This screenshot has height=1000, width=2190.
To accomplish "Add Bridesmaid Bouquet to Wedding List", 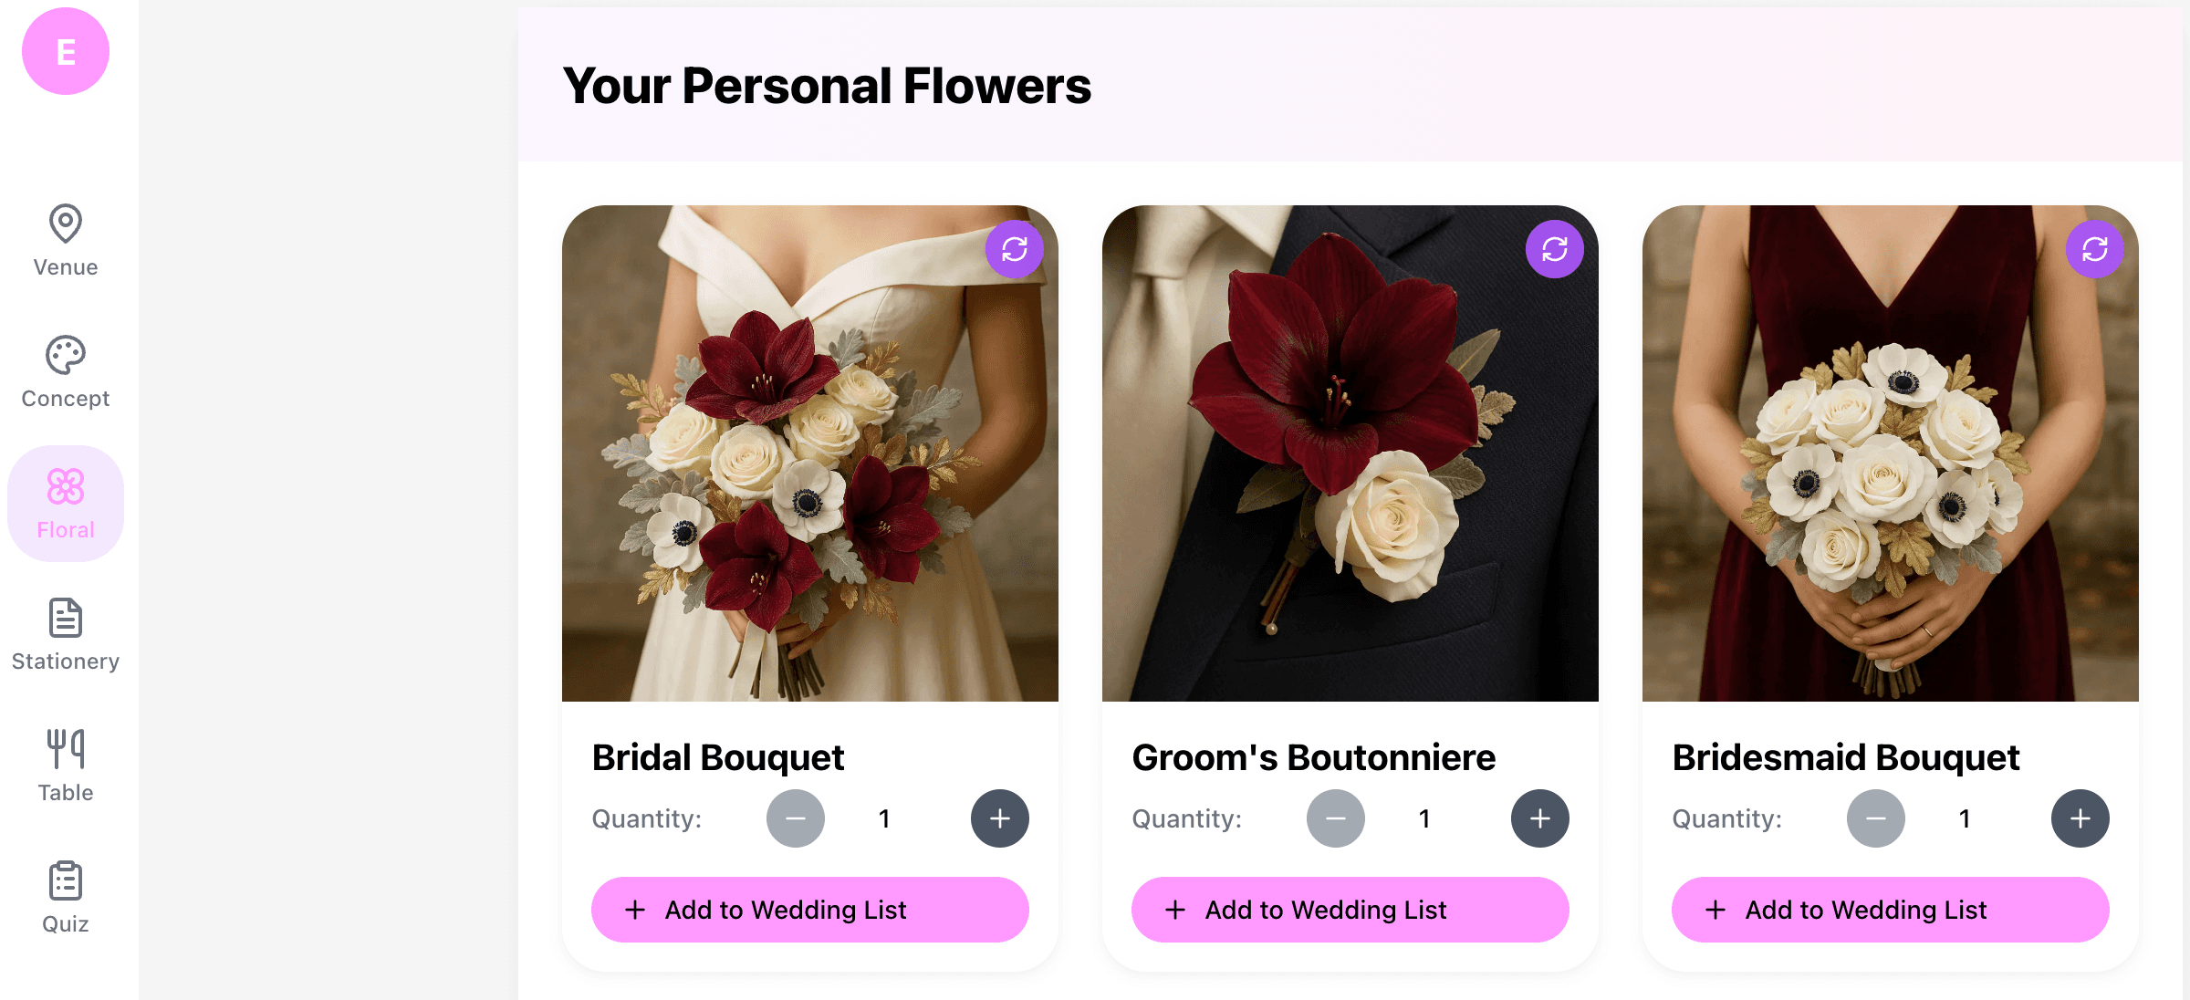I will click(1891, 910).
